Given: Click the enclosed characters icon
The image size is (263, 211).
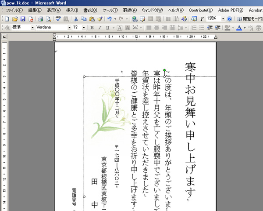Looking at the screenshot, I should click(259, 28).
